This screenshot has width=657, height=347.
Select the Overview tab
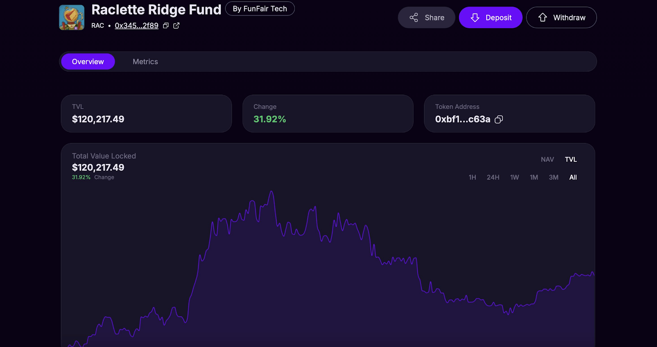[x=88, y=62]
